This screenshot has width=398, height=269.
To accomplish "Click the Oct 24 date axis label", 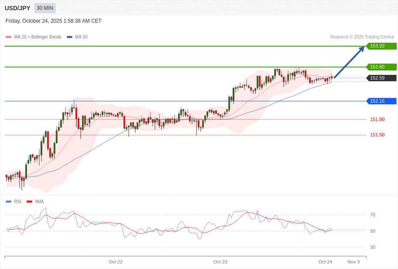I will click(325, 262).
